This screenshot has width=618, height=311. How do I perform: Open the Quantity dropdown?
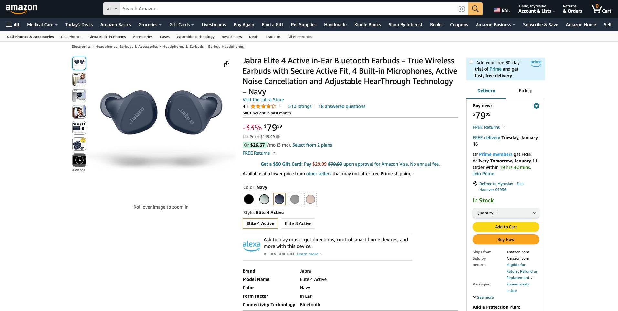(x=506, y=213)
